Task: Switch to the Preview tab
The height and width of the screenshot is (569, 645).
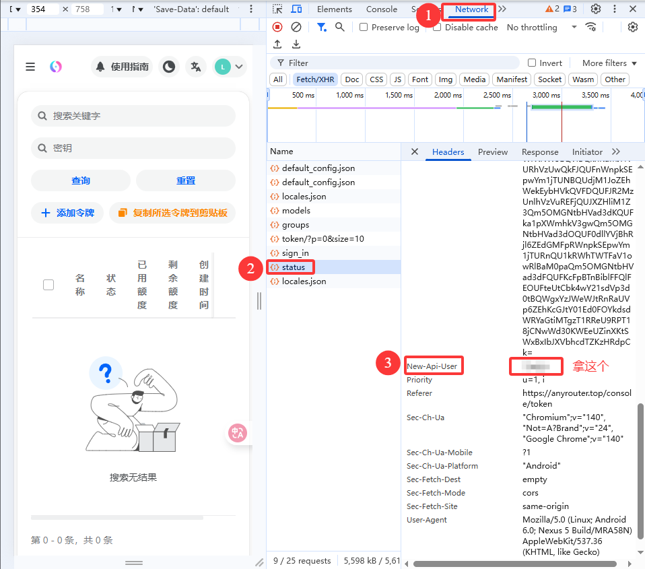Action: tap(492, 152)
